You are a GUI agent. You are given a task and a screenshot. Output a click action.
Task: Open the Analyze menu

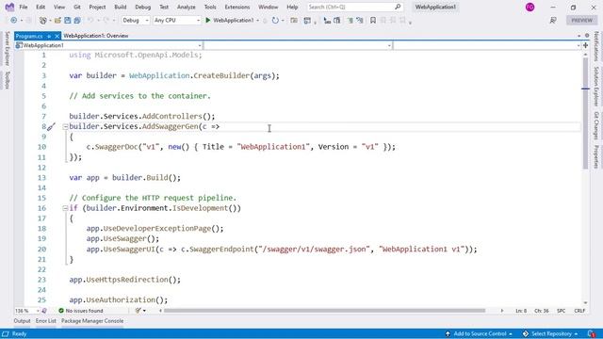(x=187, y=7)
